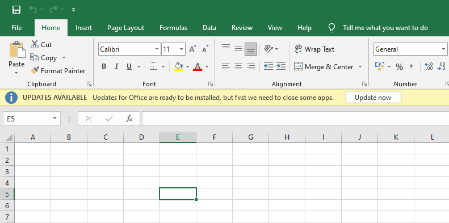Expand the Fill Color palette arrow
Screen dimensions: 449x223
187,67
